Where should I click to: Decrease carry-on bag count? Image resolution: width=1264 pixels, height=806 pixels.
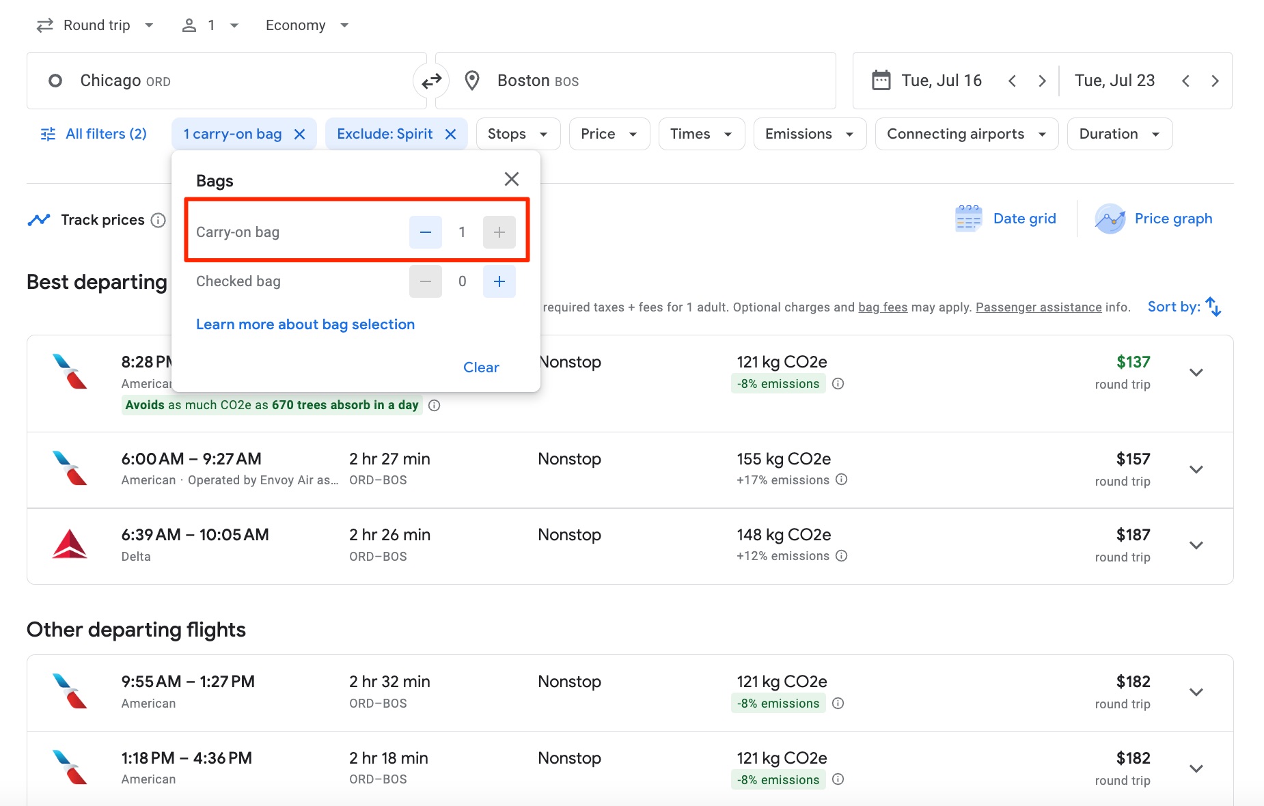pos(425,232)
